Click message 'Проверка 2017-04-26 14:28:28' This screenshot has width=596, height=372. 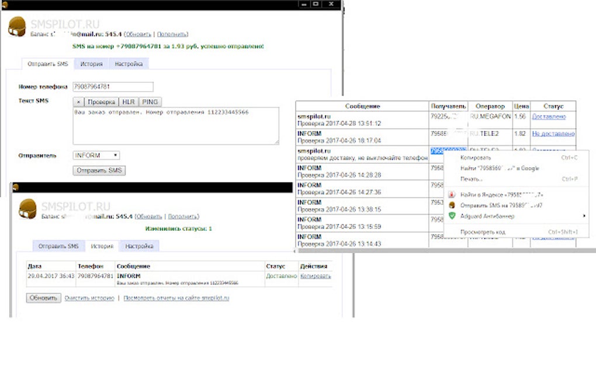click(339, 175)
